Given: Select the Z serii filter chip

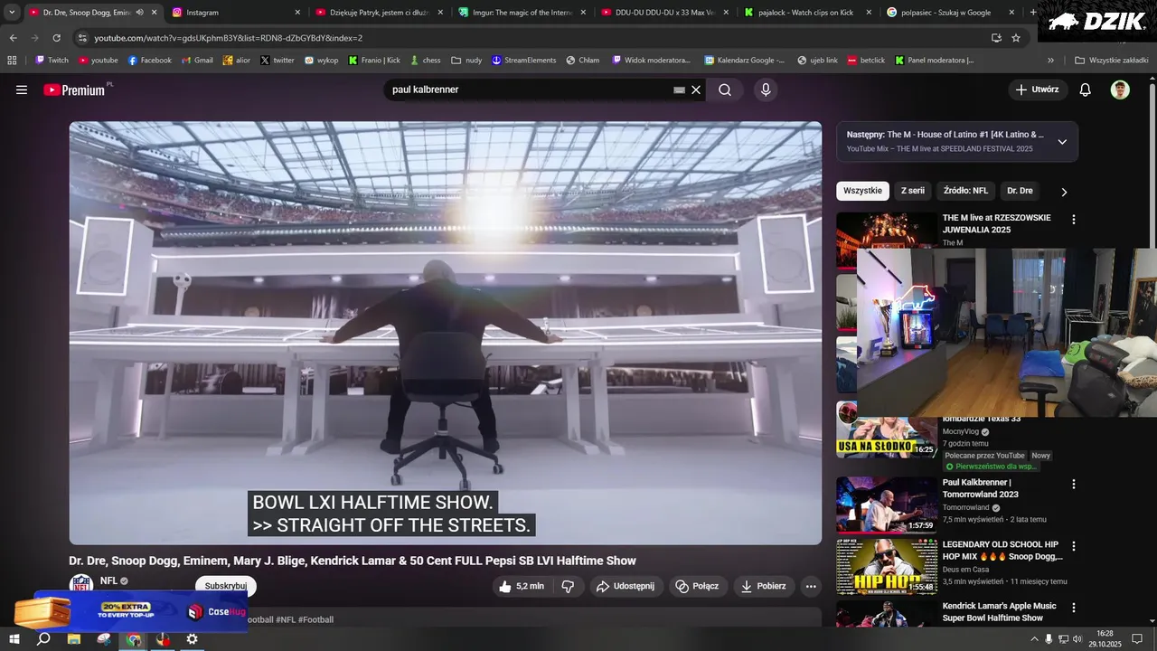Looking at the screenshot, I should coord(913,191).
